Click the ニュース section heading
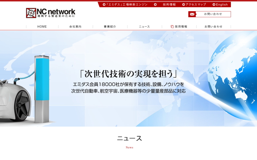Image resolution: width=257 pixels, height=160 pixels. pos(129,138)
